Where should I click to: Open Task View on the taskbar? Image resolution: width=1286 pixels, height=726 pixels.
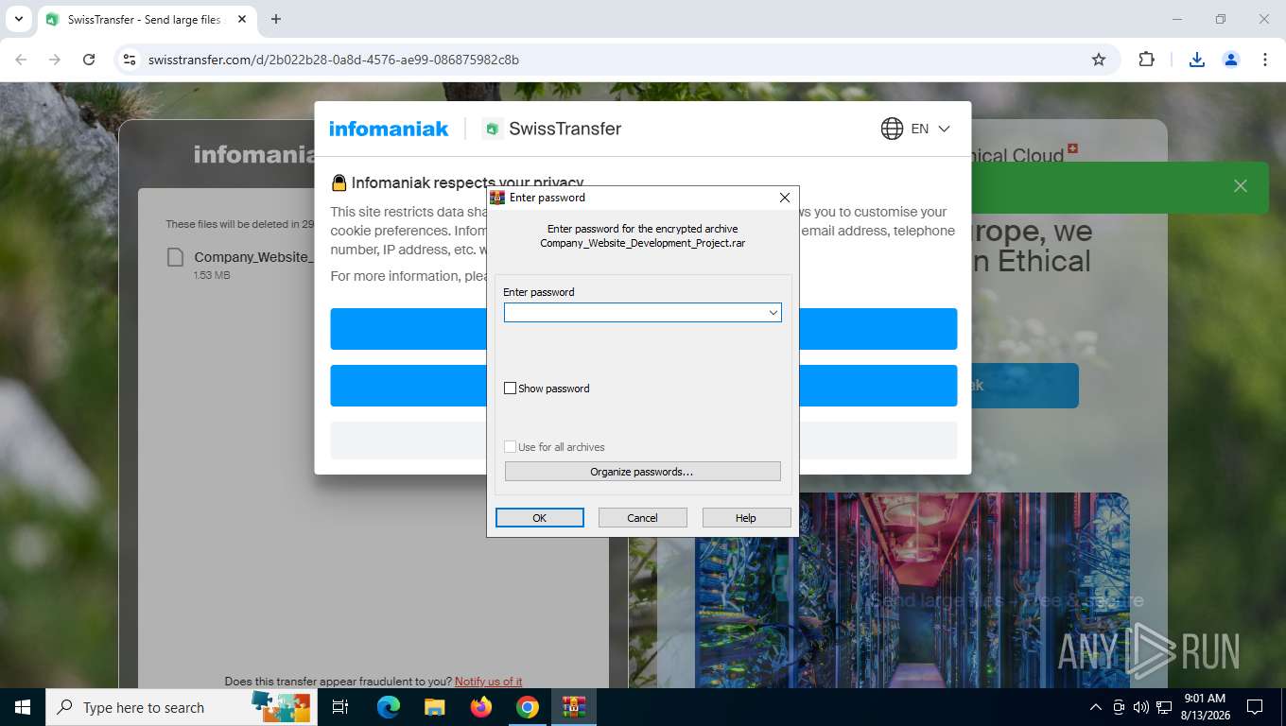click(x=340, y=707)
